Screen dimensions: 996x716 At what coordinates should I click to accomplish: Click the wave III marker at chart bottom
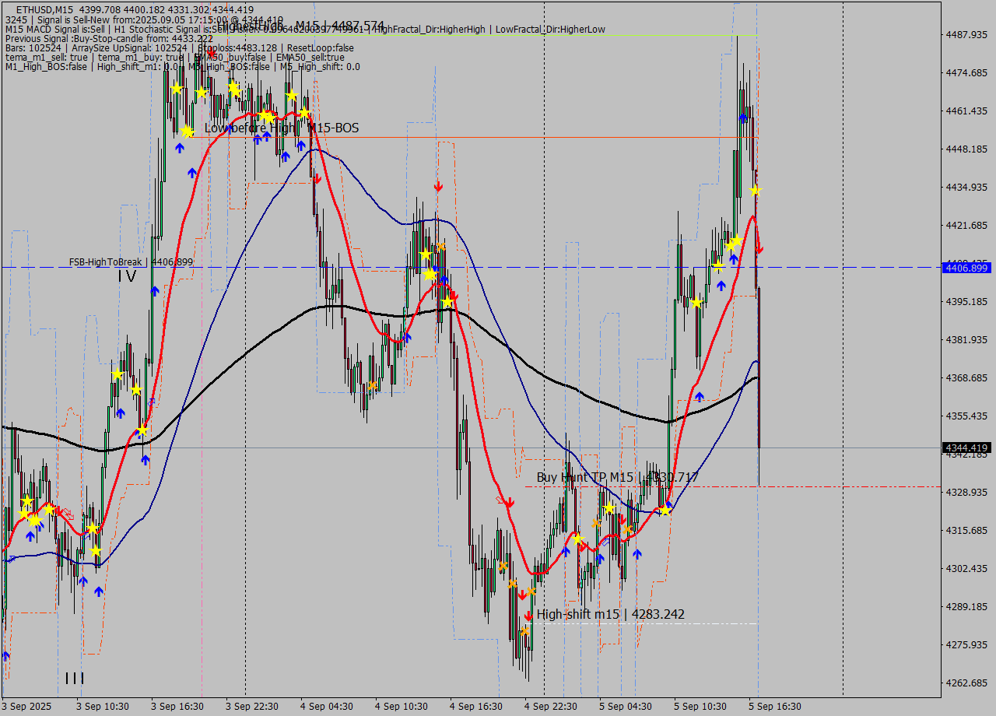click(x=75, y=679)
